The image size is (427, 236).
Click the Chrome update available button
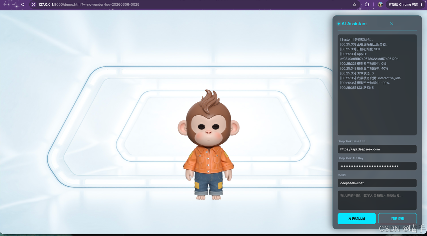click(403, 5)
